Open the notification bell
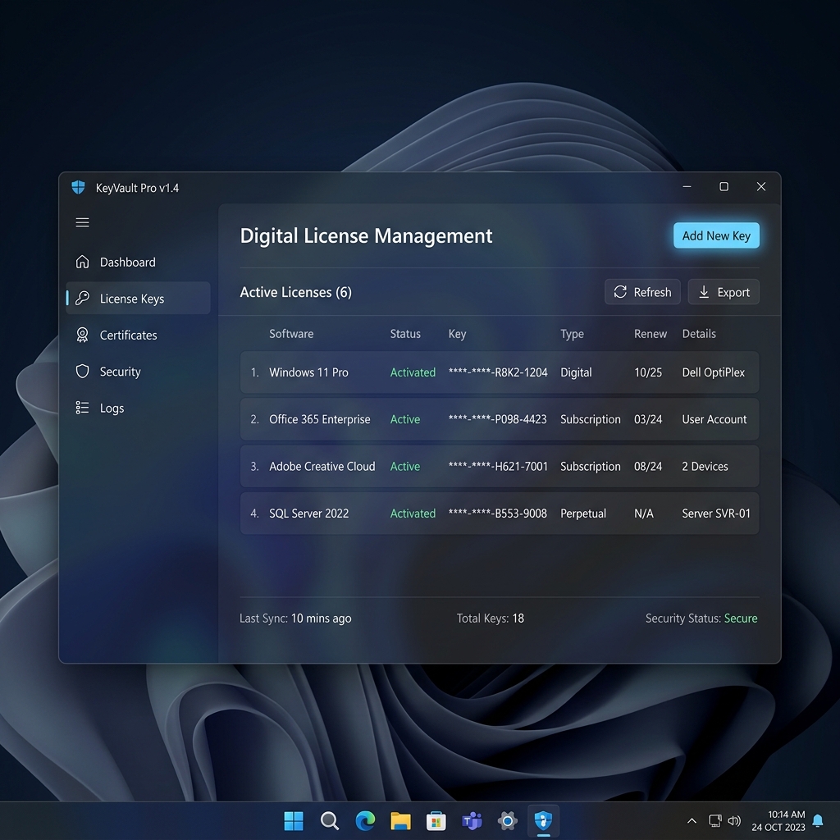840x840 pixels. point(818,820)
